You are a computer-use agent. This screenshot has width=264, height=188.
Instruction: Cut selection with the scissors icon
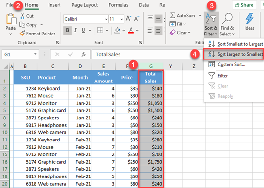[x=22, y=16]
